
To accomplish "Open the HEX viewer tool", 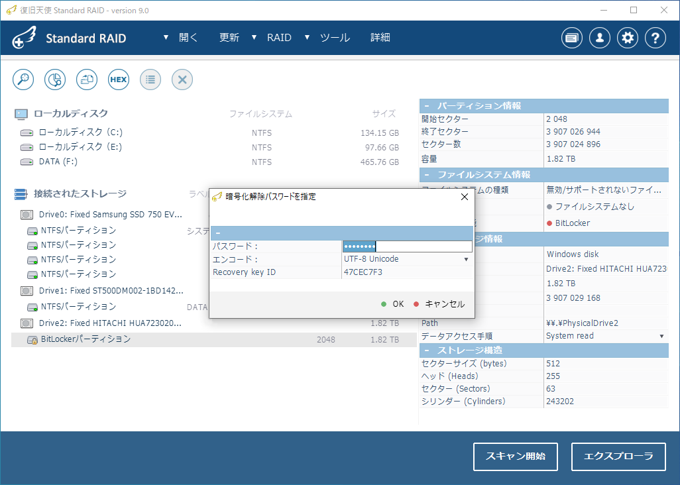I will click(x=119, y=80).
